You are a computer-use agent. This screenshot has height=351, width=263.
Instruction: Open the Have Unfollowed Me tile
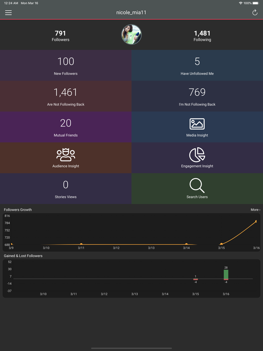coord(197,65)
